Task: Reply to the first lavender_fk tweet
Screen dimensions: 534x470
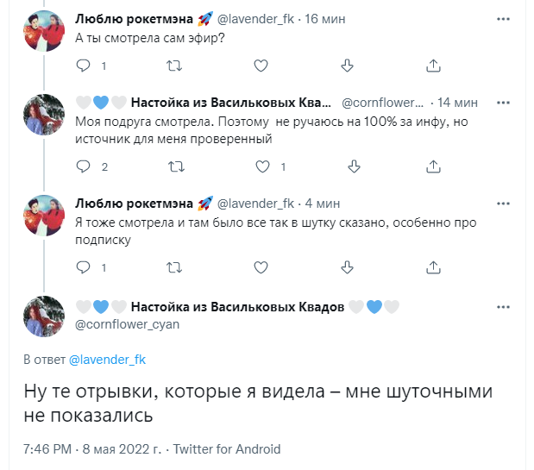Action: (84, 66)
